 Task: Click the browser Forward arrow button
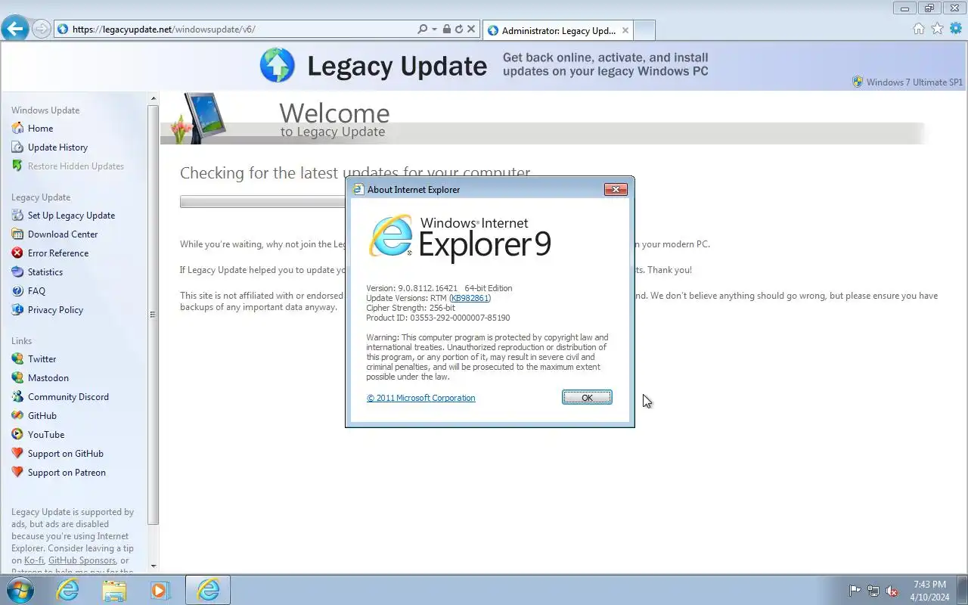[x=42, y=29]
